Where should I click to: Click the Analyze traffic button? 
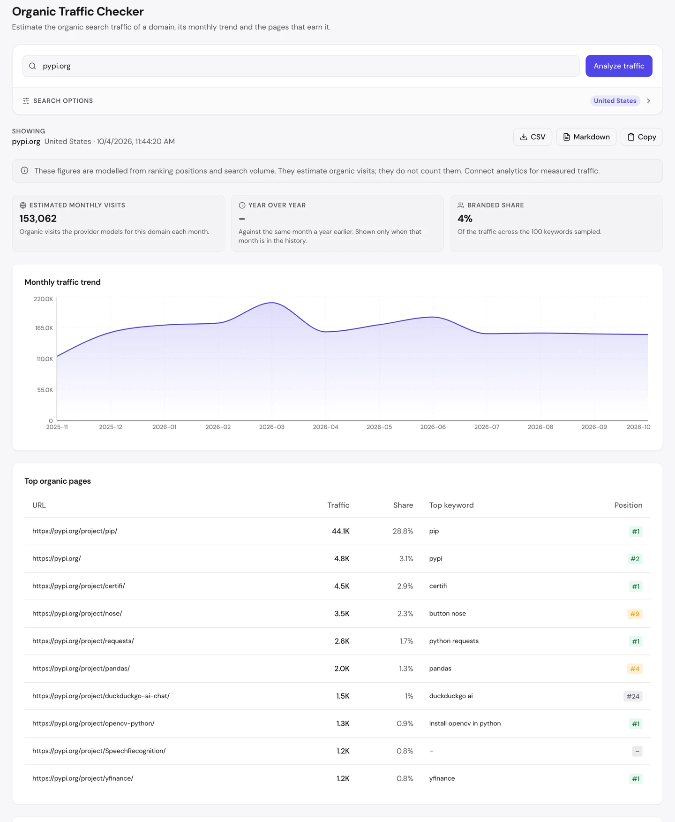(619, 66)
